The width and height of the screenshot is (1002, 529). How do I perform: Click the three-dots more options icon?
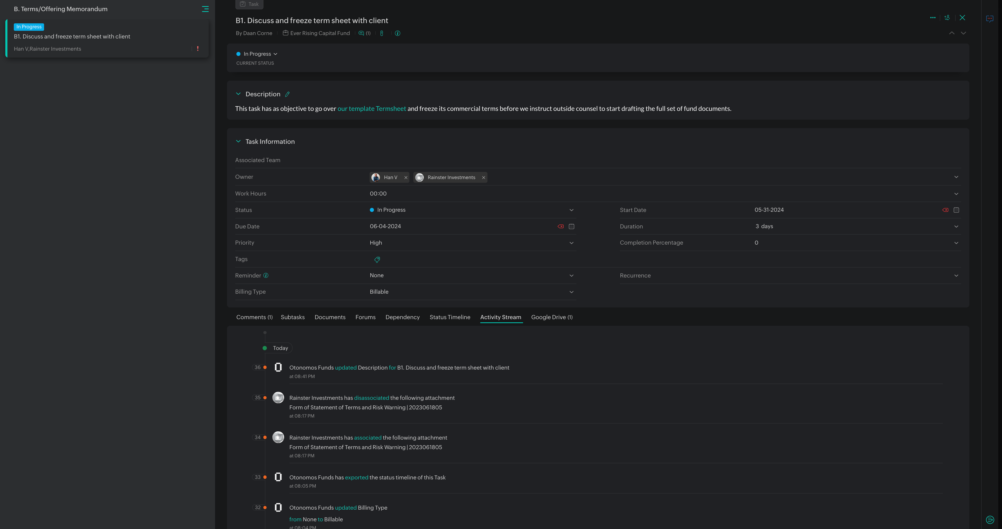coord(932,18)
